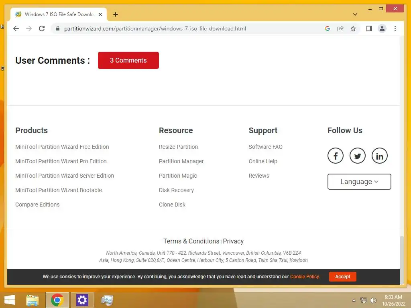Viewport: 411px width, 308px height.
Task: Open the Cookie Policy link
Action: pos(304,277)
